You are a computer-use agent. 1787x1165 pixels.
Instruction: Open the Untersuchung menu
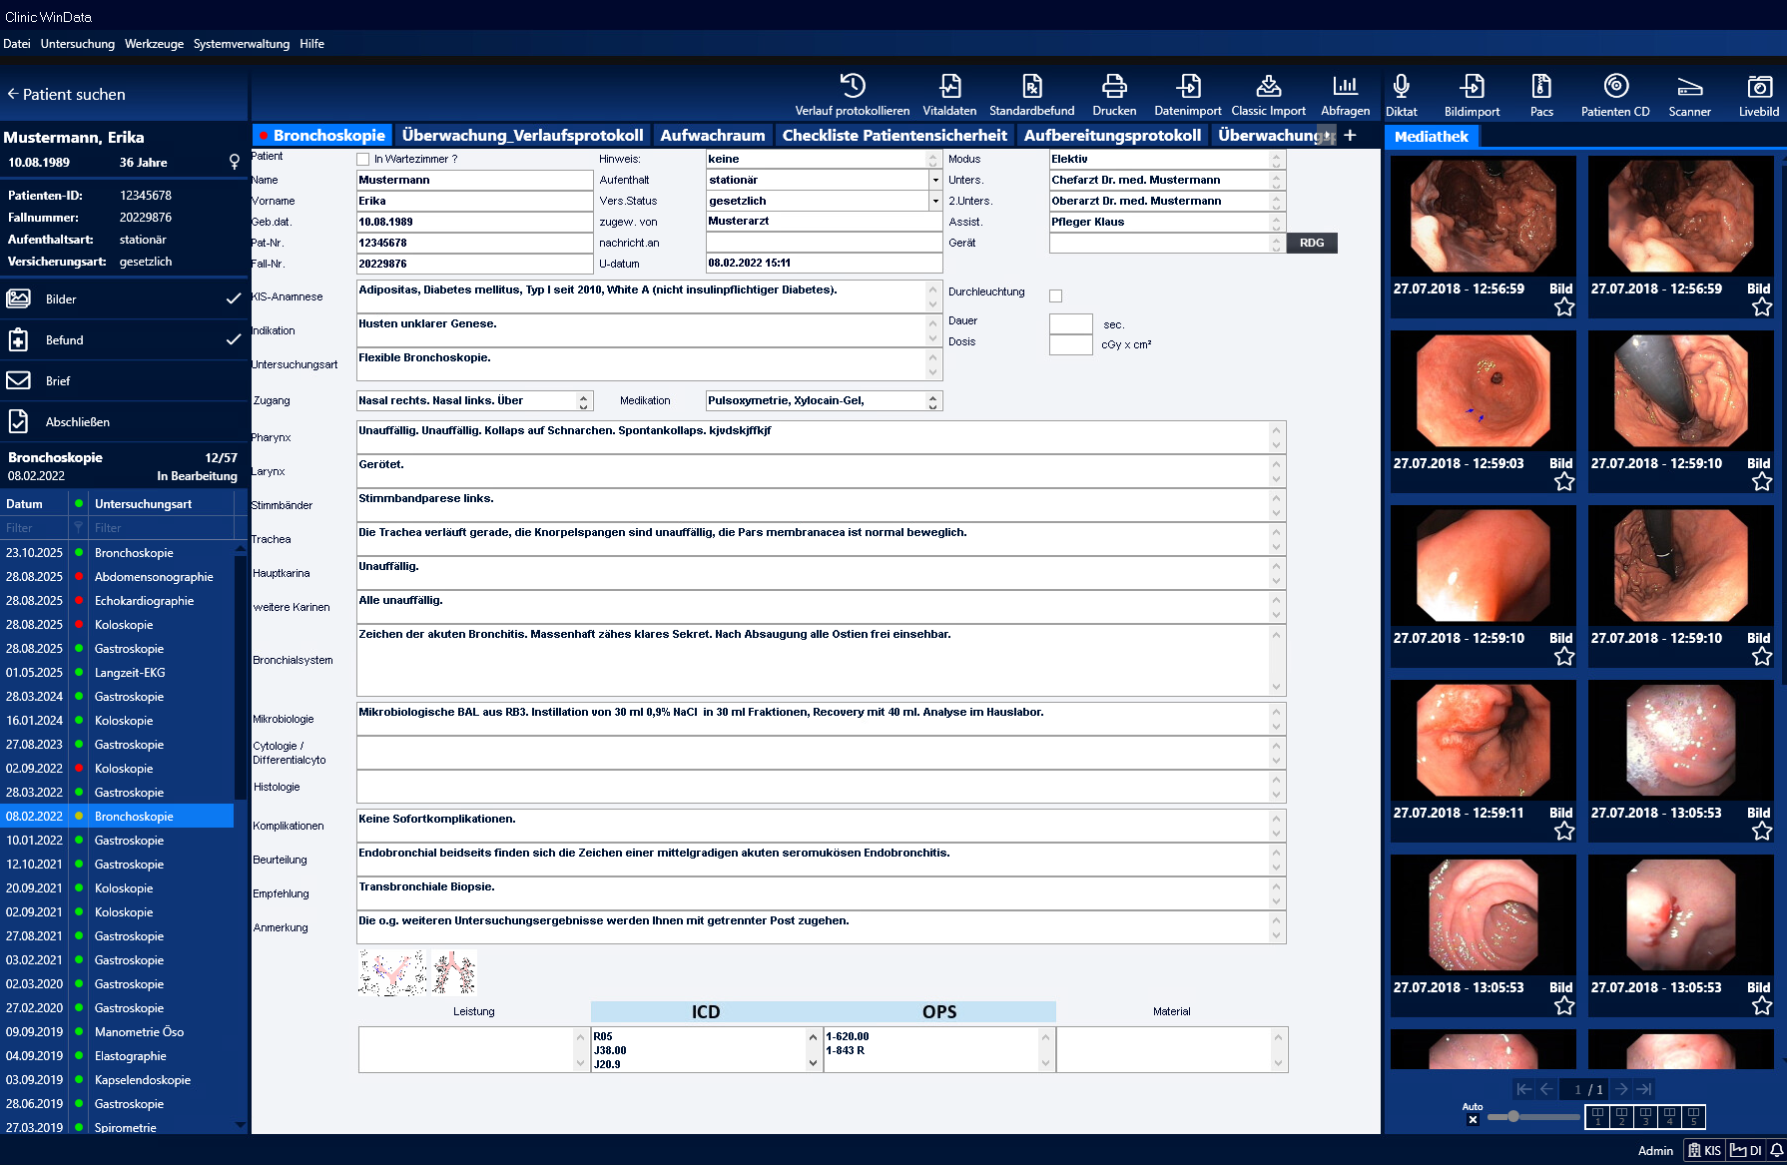pyautogui.click(x=78, y=44)
